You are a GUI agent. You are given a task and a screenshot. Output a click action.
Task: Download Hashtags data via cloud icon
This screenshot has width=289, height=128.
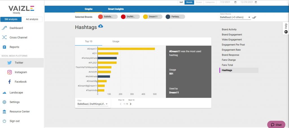click(101, 26)
